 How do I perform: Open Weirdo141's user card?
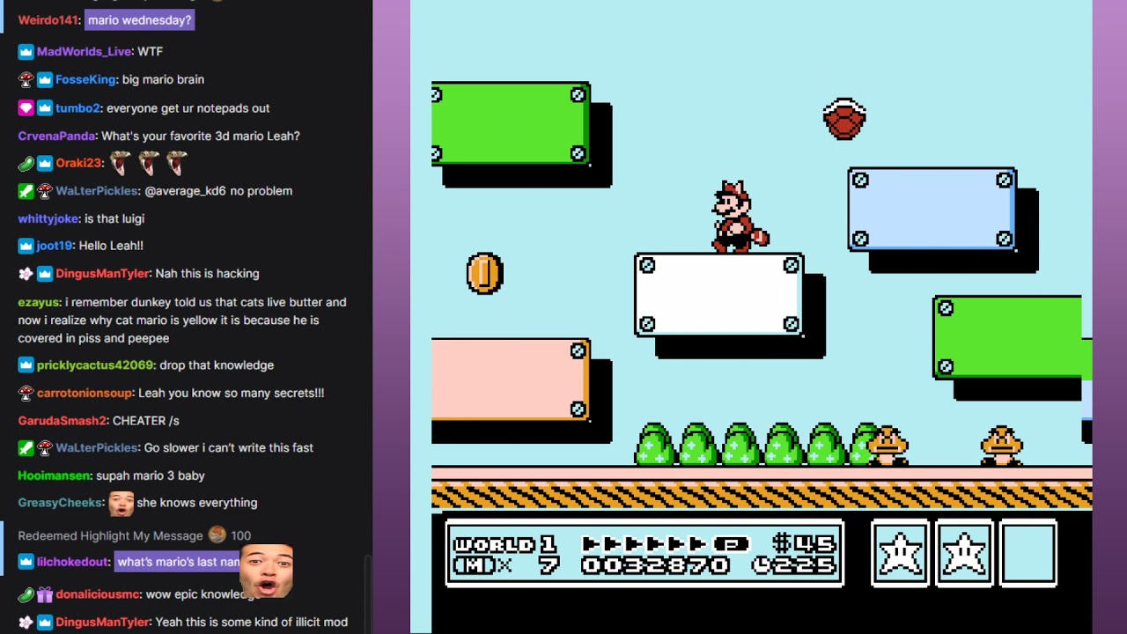pos(49,20)
